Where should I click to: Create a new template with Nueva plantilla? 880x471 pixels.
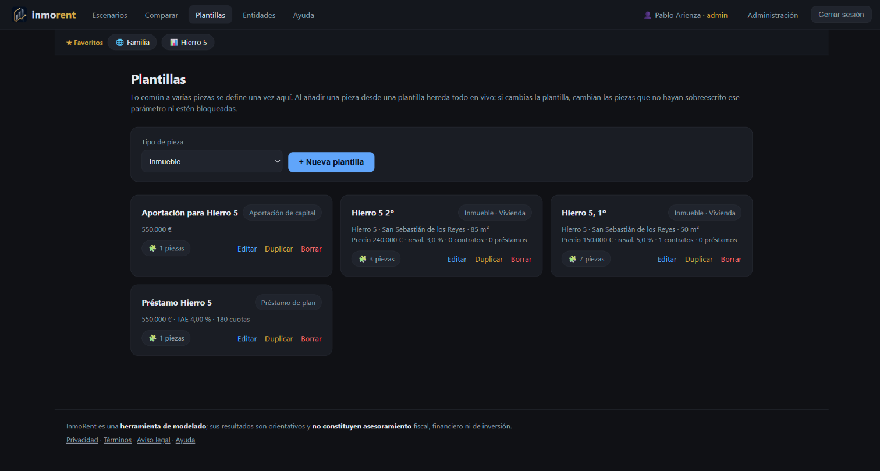(331, 162)
